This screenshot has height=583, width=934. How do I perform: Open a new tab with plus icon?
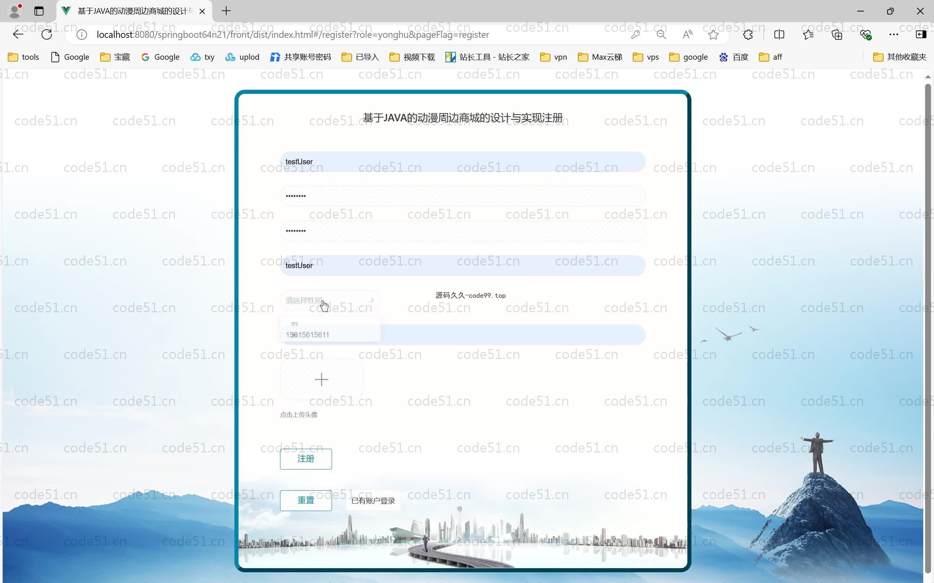pos(226,11)
